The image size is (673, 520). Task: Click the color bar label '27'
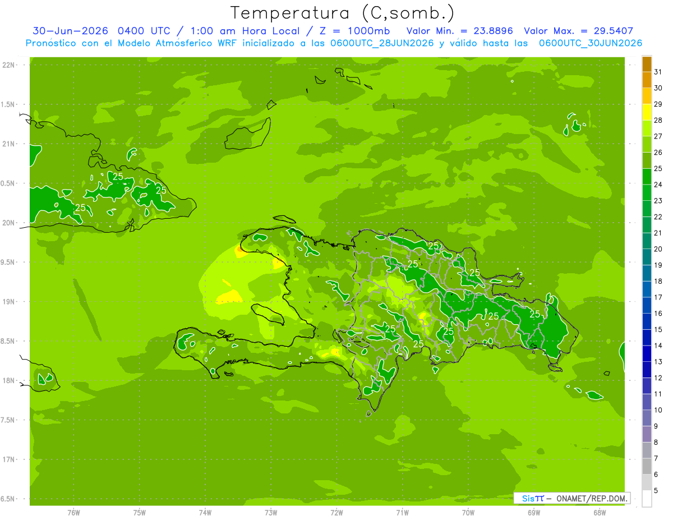pyautogui.click(x=658, y=136)
